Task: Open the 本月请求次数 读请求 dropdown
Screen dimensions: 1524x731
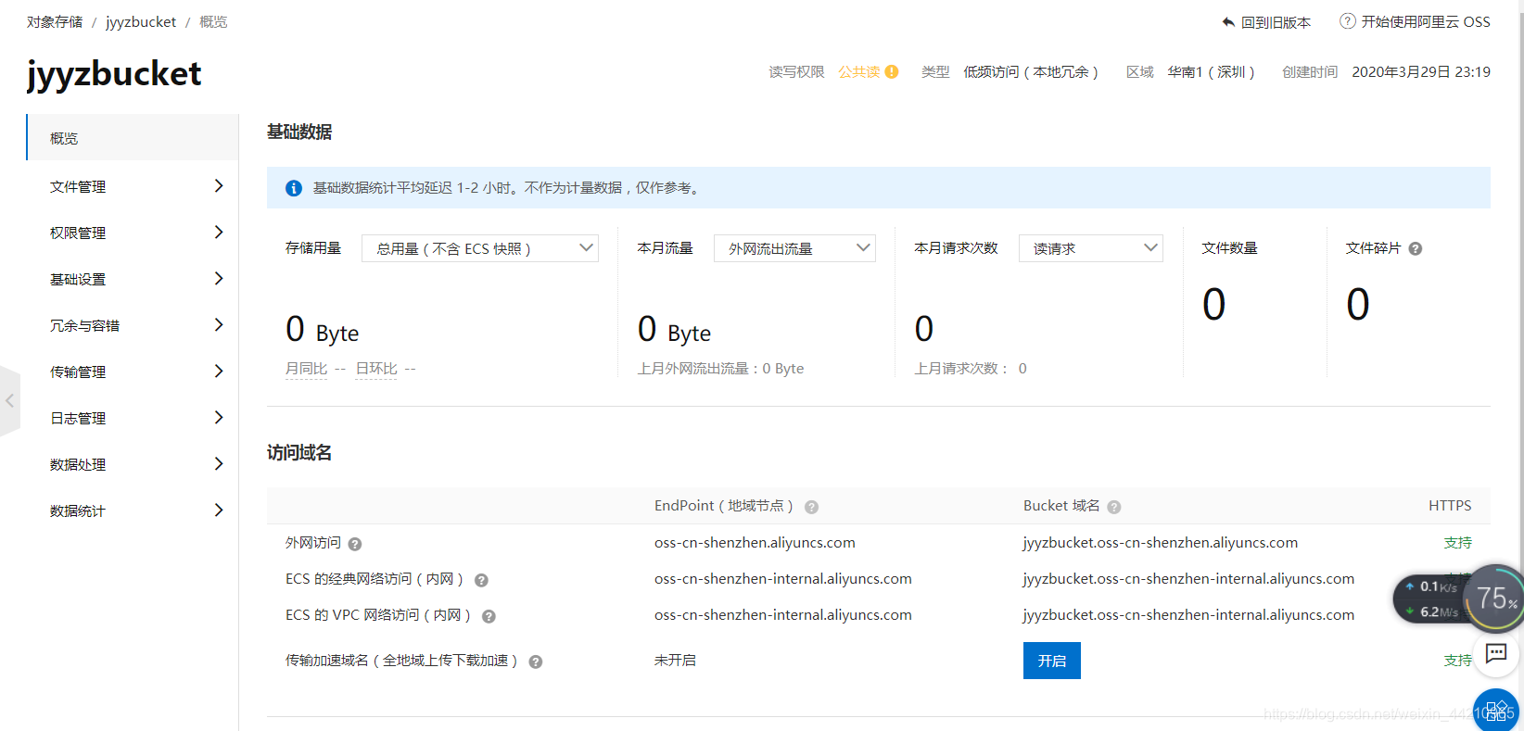Action: tap(1091, 248)
